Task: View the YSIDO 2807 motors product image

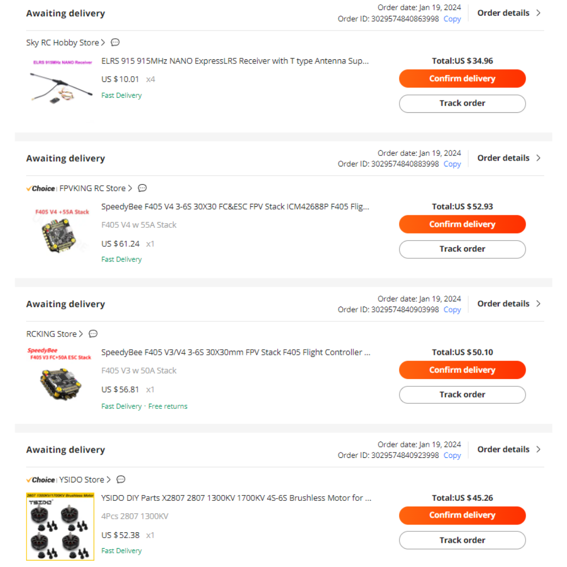Action: click(x=60, y=526)
